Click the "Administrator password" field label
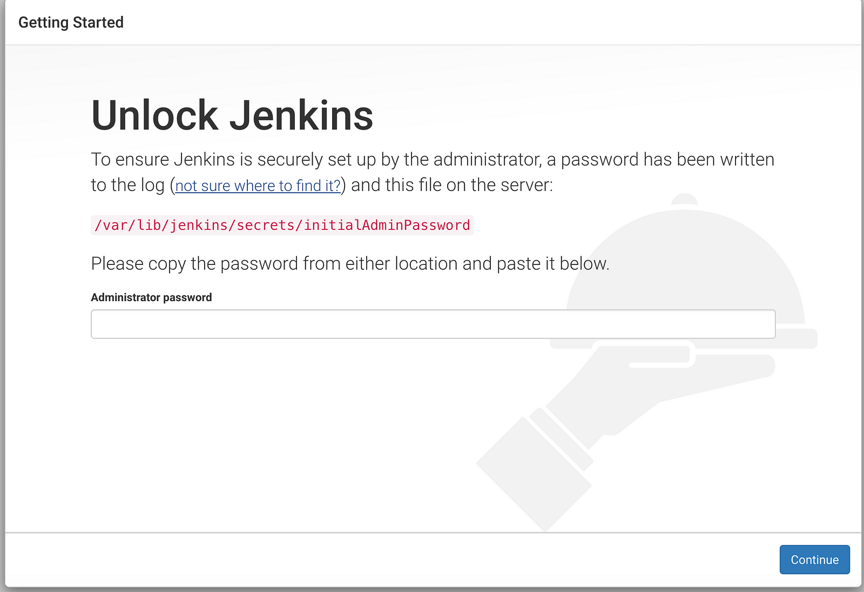This screenshot has height=592, width=864. pos(151,297)
